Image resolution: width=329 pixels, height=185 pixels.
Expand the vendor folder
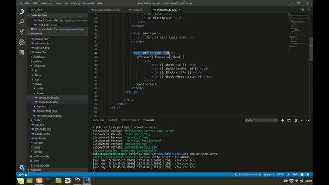[38, 152]
